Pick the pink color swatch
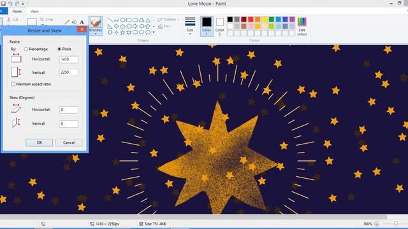 [251, 26]
